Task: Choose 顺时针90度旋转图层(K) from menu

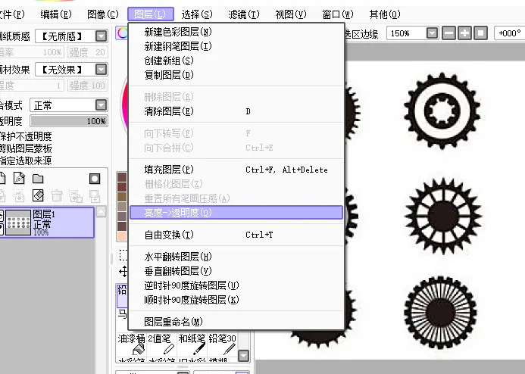Action: click(236, 300)
